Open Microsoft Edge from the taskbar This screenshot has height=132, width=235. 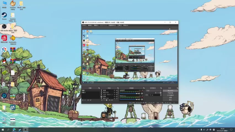(14, 130)
